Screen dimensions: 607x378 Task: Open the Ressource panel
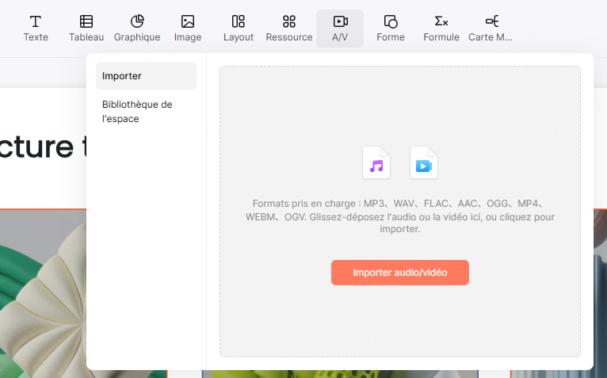289,28
